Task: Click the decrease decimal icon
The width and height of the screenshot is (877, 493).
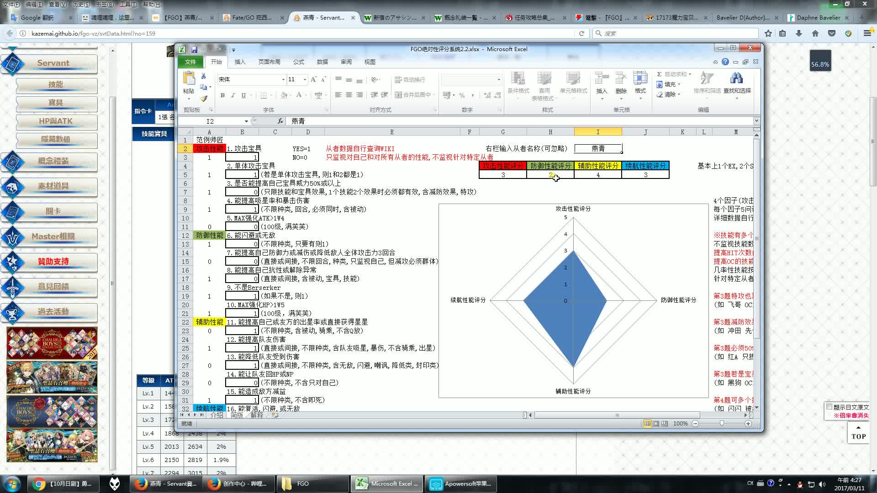Action: [x=498, y=95]
